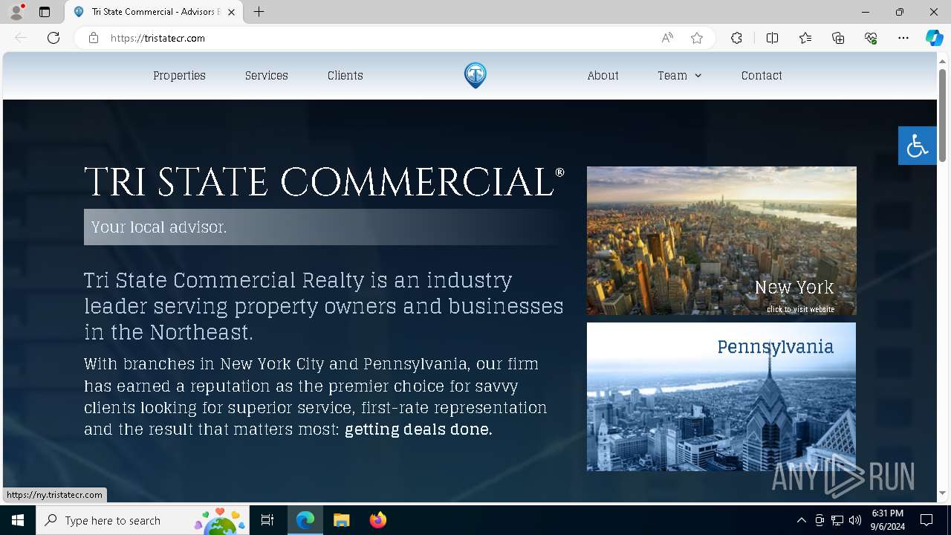Launch Firefox from taskbar
Image resolution: width=951 pixels, height=535 pixels.
click(x=378, y=520)
